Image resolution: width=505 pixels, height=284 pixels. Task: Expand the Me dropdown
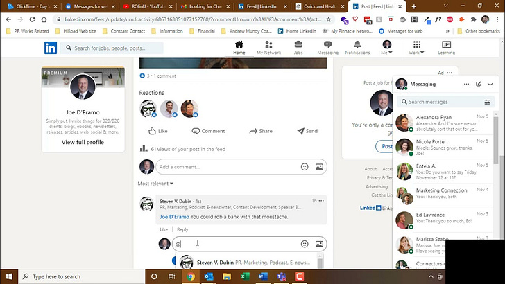pos(387,48)
